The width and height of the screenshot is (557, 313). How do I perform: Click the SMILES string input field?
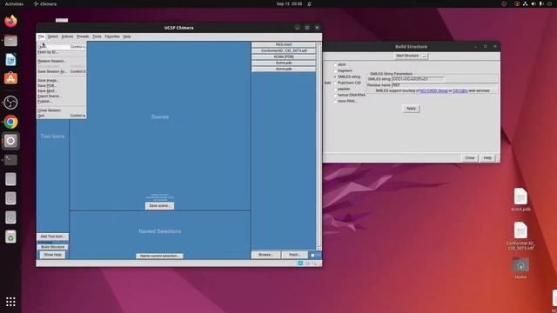pos(418,79)
